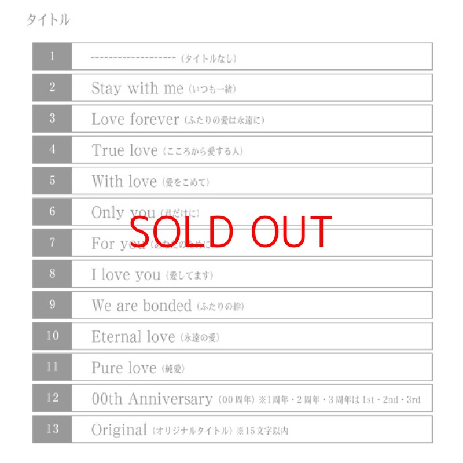Select the 'We are bonded' title row
Image resolution: width=463 pixels, height=463 pixels.
168,306
